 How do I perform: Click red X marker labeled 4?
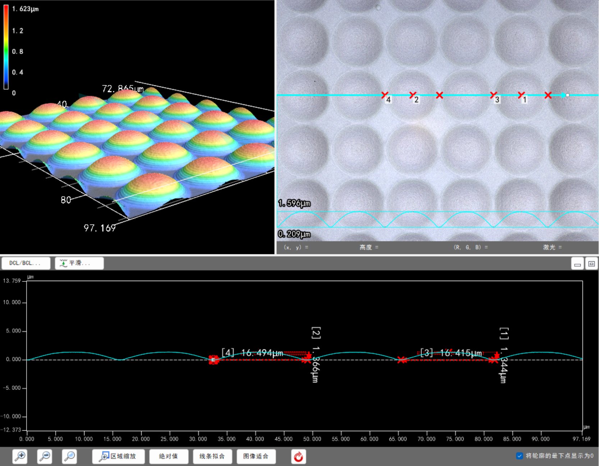pyautogui.click(x=385, y=95)
